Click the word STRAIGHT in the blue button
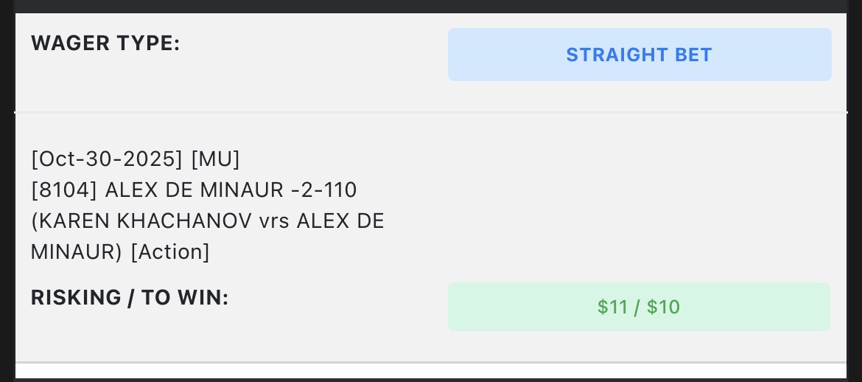The image size is (862, 382). click(x=616, y=55)
